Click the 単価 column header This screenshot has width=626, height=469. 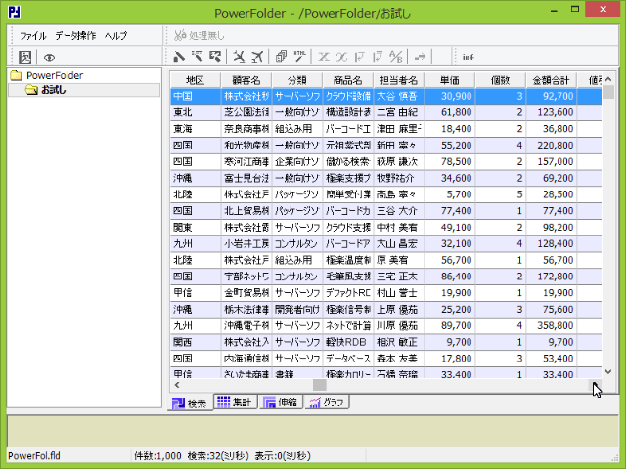coord(450,80)
